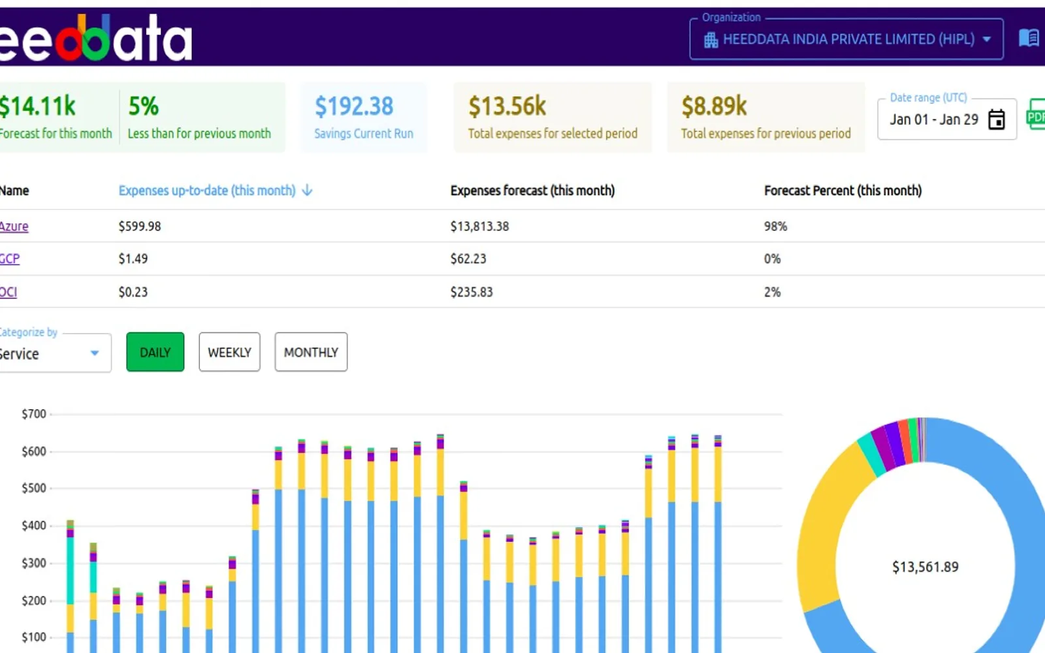1045x653 pixels.
Task: Click the heeddata logo
Action: [95, 38]
